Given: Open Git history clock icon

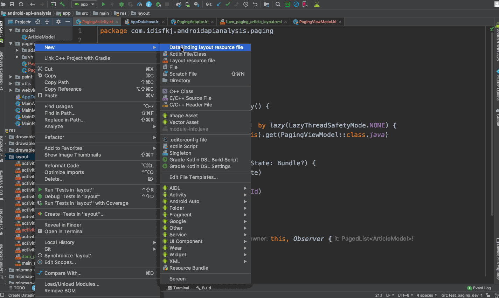Looking at the screenshot, I should pyautogui.click(x=246, y=4).
